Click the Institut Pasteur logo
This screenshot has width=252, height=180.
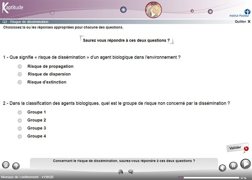[x=240, y=13]
